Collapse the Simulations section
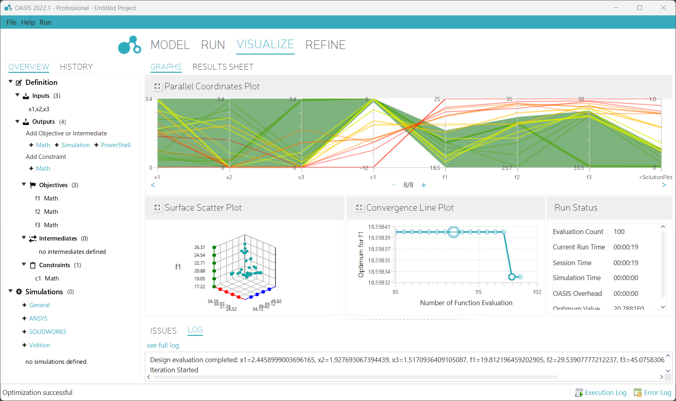This screenshot has width=676, height=401. point(11,291)
